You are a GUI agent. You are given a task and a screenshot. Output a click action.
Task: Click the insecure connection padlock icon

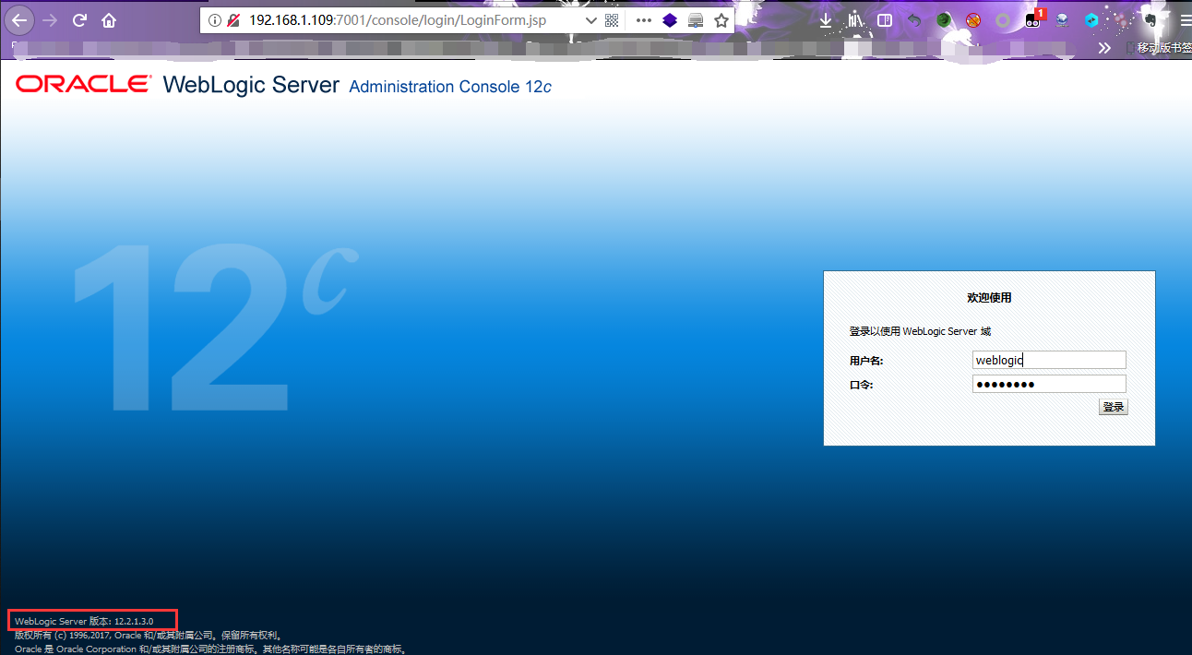point(233,20)
